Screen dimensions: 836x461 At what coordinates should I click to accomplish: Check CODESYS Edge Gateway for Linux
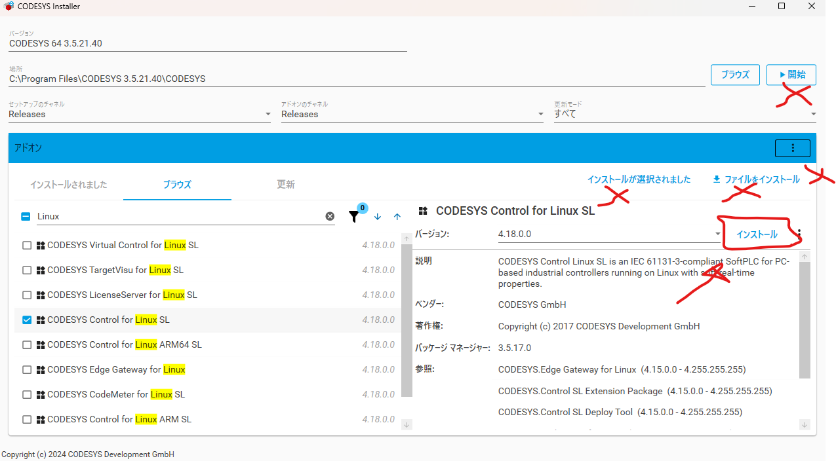27,370
